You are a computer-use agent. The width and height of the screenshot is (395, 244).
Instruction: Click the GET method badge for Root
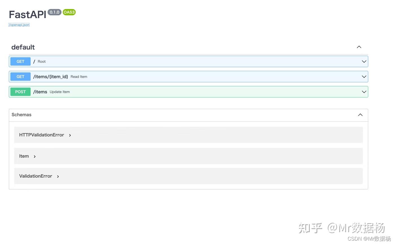click(20, 61)
